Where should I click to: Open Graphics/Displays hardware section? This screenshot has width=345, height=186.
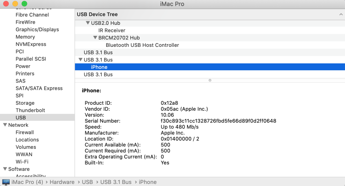37,29
